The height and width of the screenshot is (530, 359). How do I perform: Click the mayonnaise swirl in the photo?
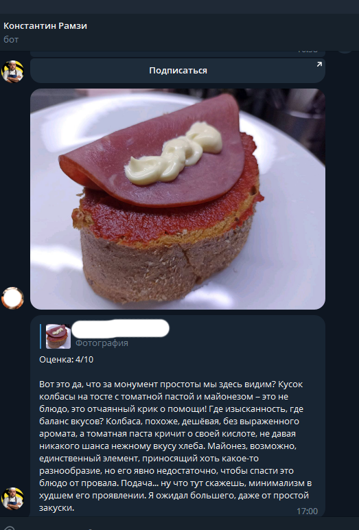tap(174, 154)
